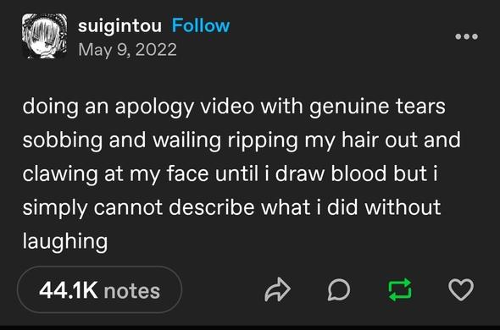500x330 pixels.
Task: Open the May 9, 2022 timestamp permalink
Action: coord(128,50)
